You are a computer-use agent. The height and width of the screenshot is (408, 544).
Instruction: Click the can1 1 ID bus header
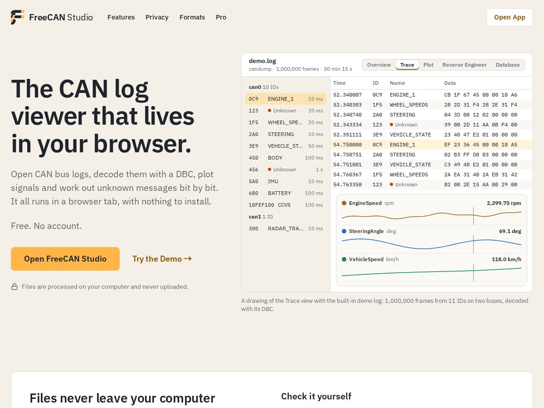(x=261, y=217)
